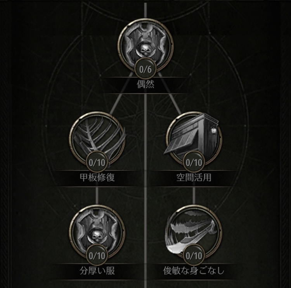Click connector between 空間活用 and 俊敏な身ごなし
The image size is (291, 288).
tap(194, 196)
